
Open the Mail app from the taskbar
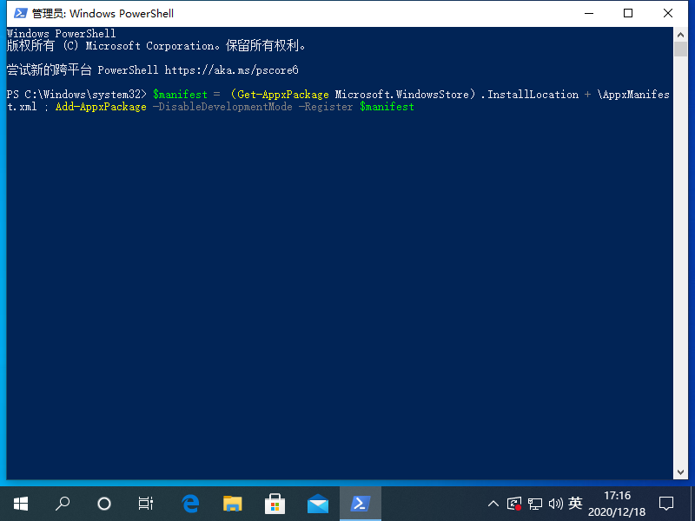pyautogui.click(x=317, y=503)
